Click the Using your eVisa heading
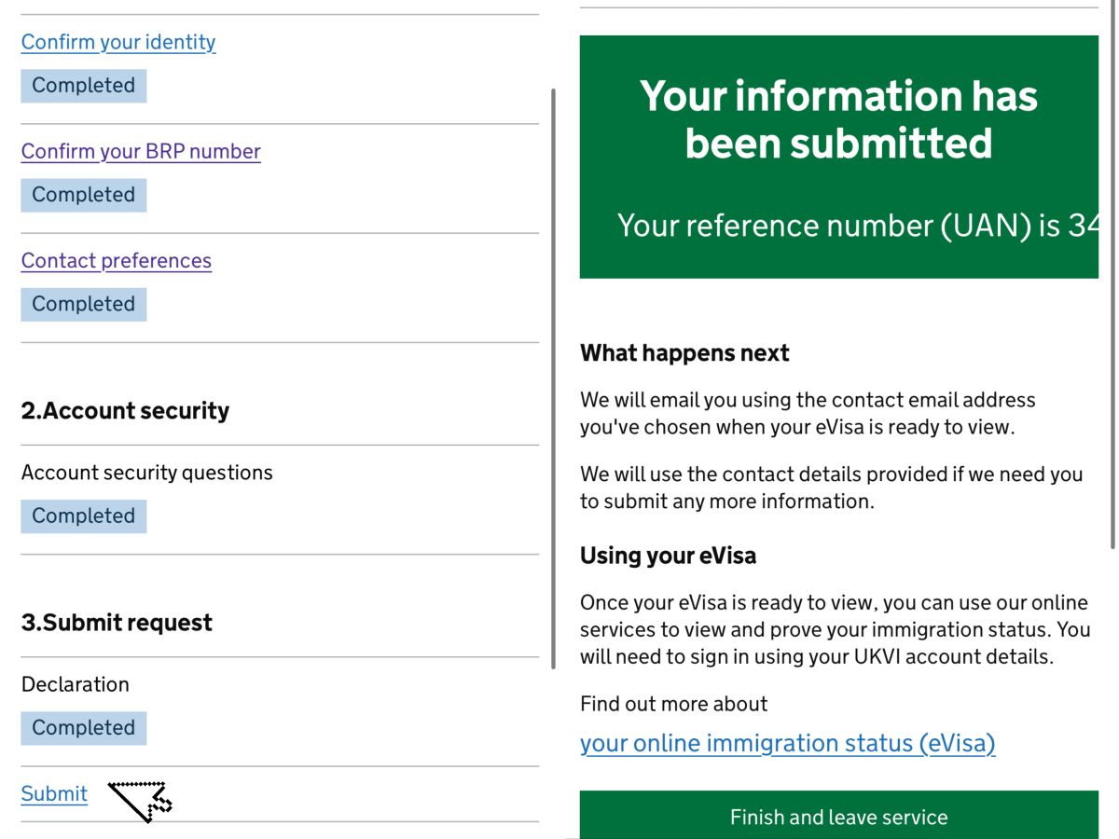 pos(668,556)
